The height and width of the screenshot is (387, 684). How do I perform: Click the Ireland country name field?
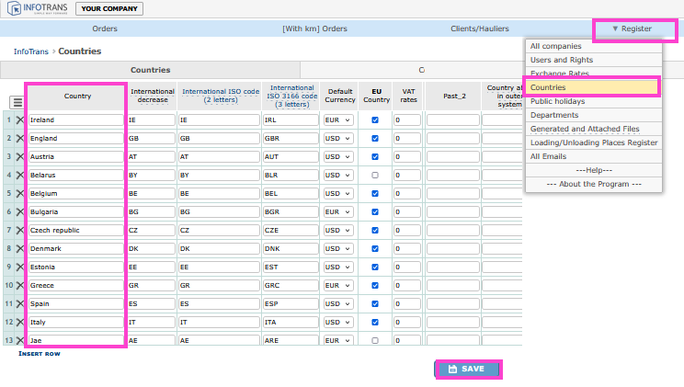click(x=76, y=120)
